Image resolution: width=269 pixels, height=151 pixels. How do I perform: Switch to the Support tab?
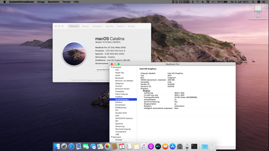(x=121, y=26)
